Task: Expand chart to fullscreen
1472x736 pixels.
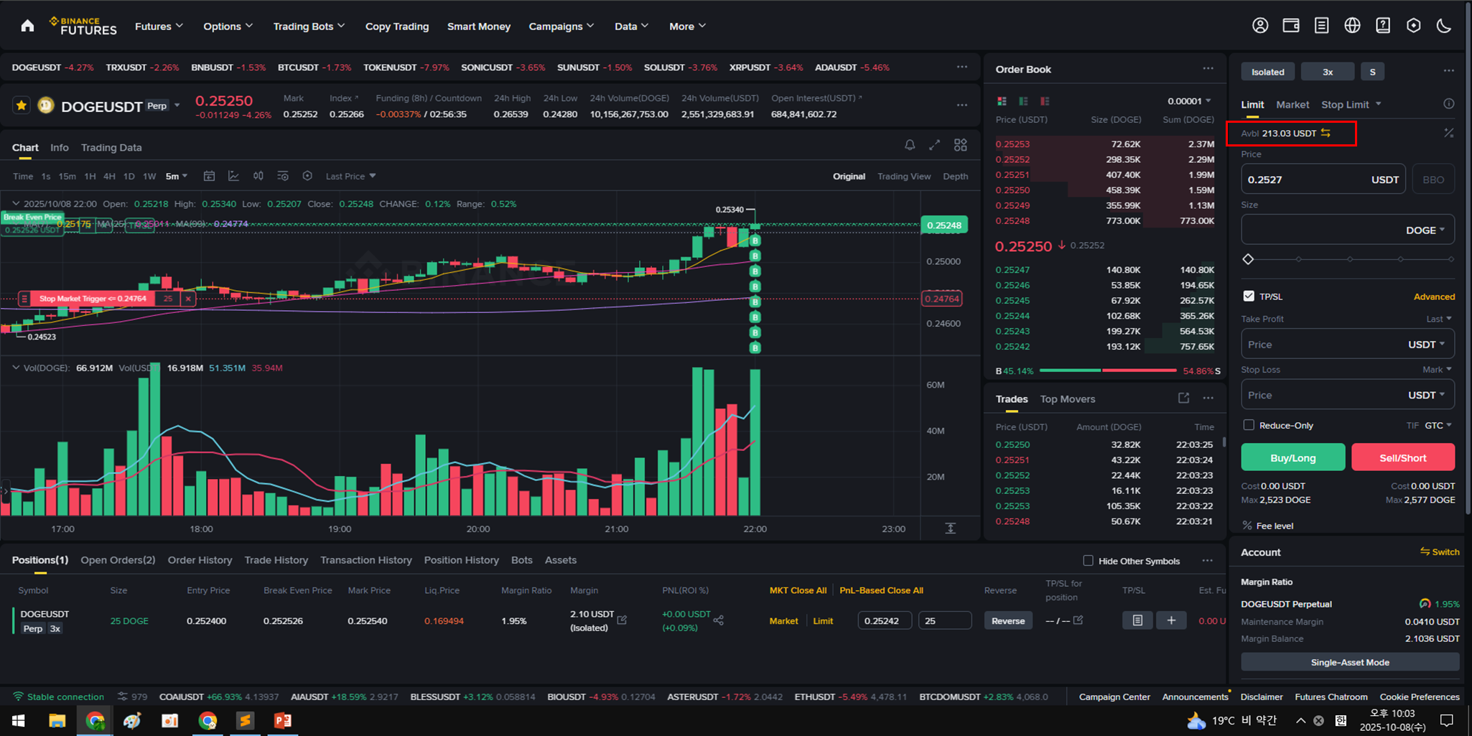Action: pyautogui.click(x=934, y=145)
